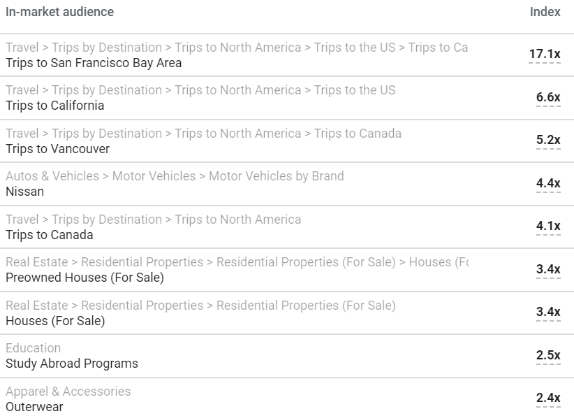This screenshot has height=416, width=574.
Task: Open the Trips to Canada audience
Action: click(x=49, y=235)
